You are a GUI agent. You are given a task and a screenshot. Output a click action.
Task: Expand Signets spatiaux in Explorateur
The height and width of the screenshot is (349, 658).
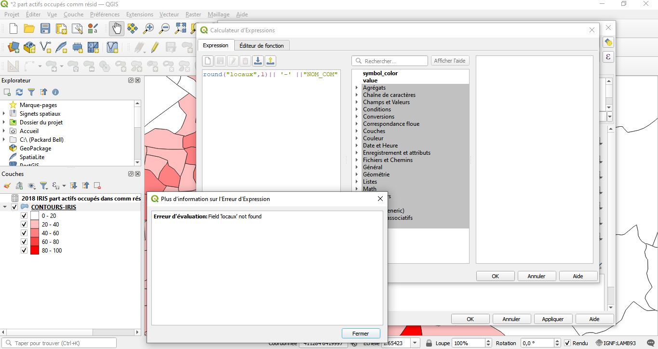coord(4,114)
